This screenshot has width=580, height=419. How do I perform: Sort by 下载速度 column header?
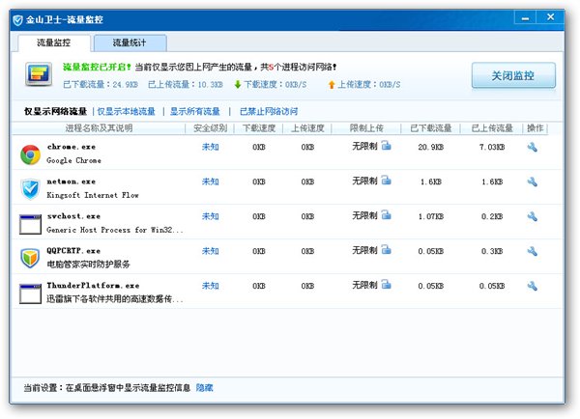coord(259,128)
